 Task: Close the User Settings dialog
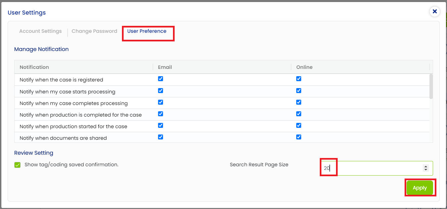pos(435,12)
